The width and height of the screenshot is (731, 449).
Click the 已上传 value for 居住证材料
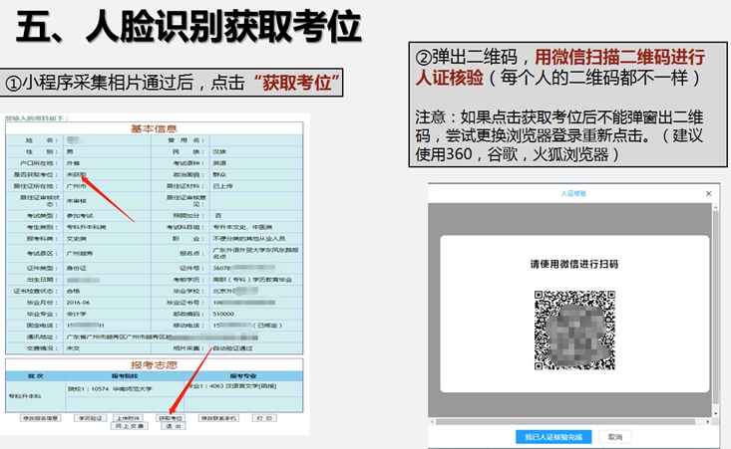[222, 186]
